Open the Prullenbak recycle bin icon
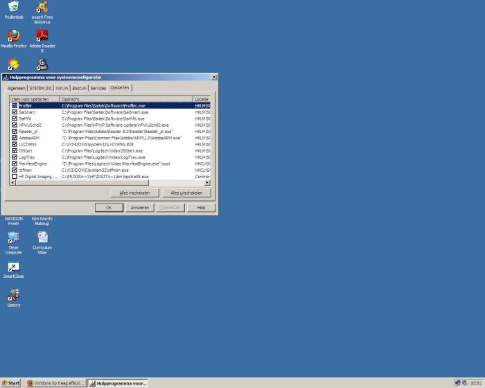Image resolution: width=485 pixels, height=388 pixels. [14, 7]
